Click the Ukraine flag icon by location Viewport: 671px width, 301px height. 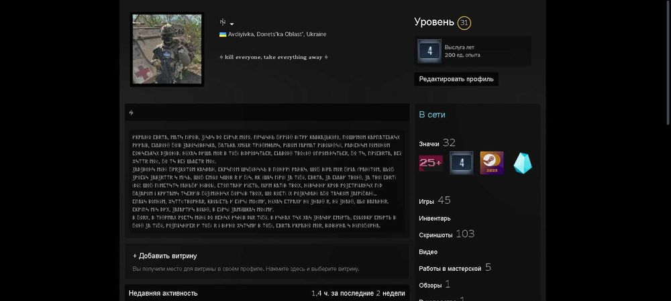pyautogui.click(x=223, y=34)
